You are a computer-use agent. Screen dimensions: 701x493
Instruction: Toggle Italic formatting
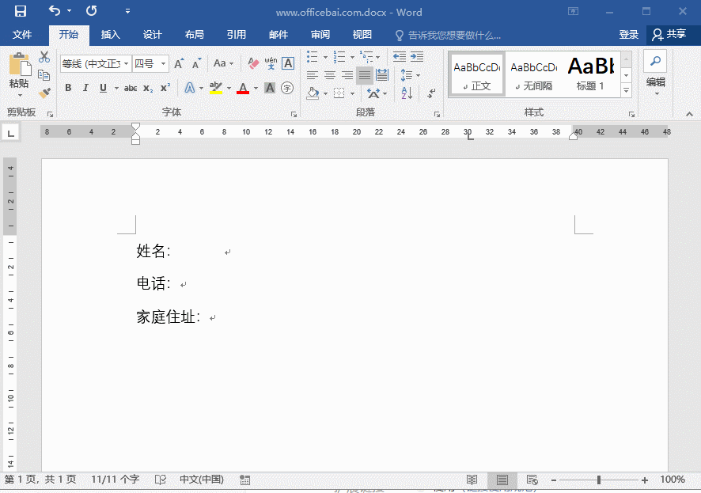(x=85, y=88)
